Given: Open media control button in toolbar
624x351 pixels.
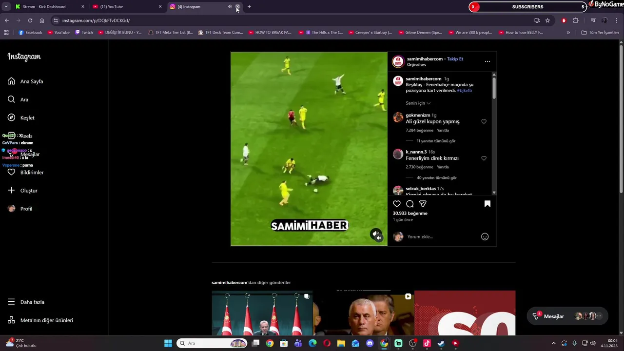Looking at the screenshot, I should click(593, 20).
